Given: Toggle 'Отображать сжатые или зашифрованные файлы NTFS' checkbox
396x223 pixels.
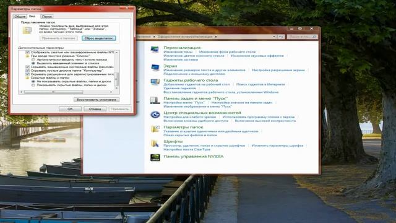Looking at the screenshot, I should 27,52.
